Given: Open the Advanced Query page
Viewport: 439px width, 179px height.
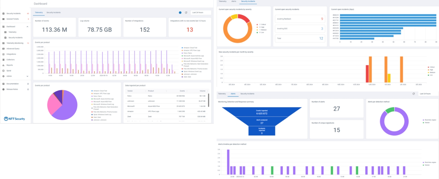Looking at the screenshot, I should (13, 49).
